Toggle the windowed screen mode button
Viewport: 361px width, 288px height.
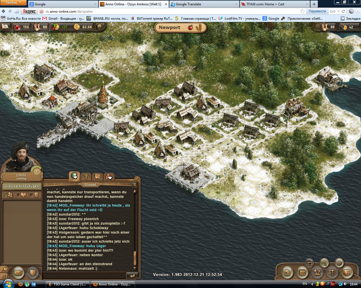point(309,263)
